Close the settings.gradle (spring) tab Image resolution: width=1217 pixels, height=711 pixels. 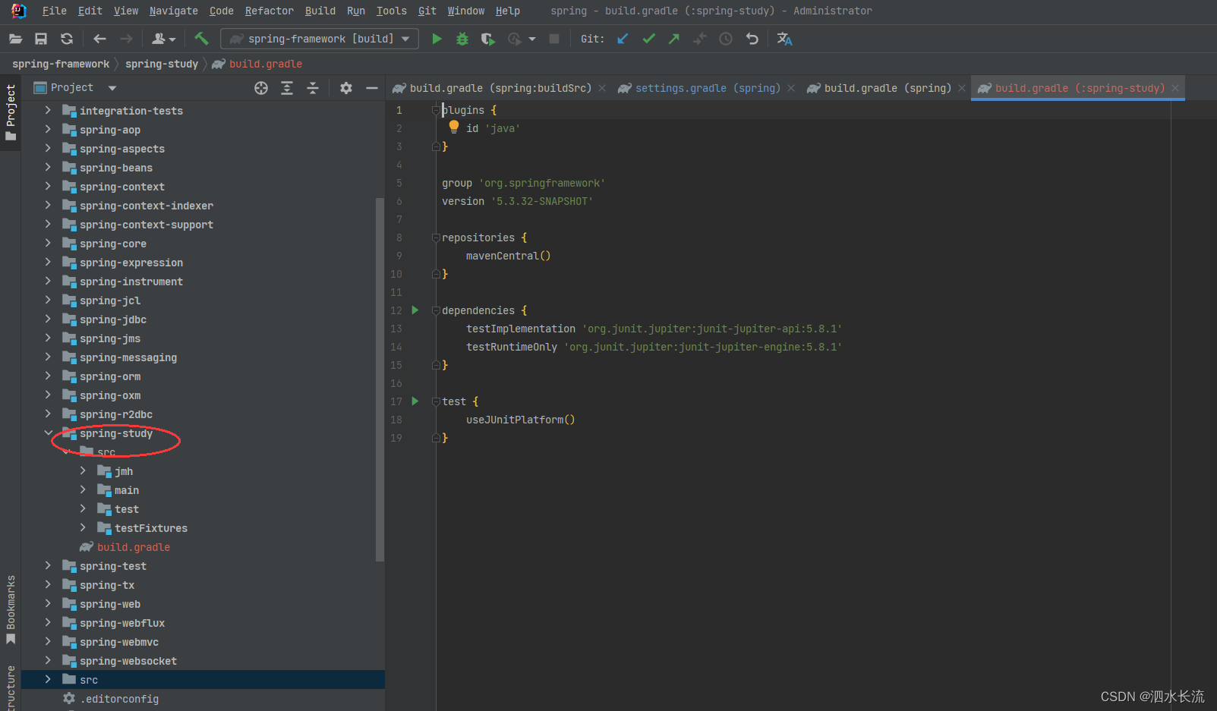point(791,88)
